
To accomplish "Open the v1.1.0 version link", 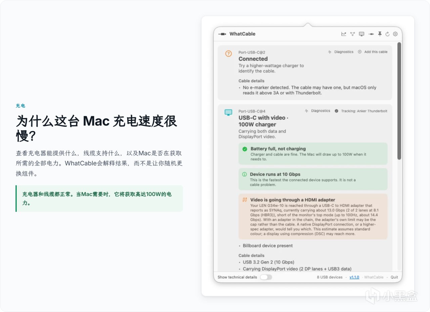I will pos(354,277).
